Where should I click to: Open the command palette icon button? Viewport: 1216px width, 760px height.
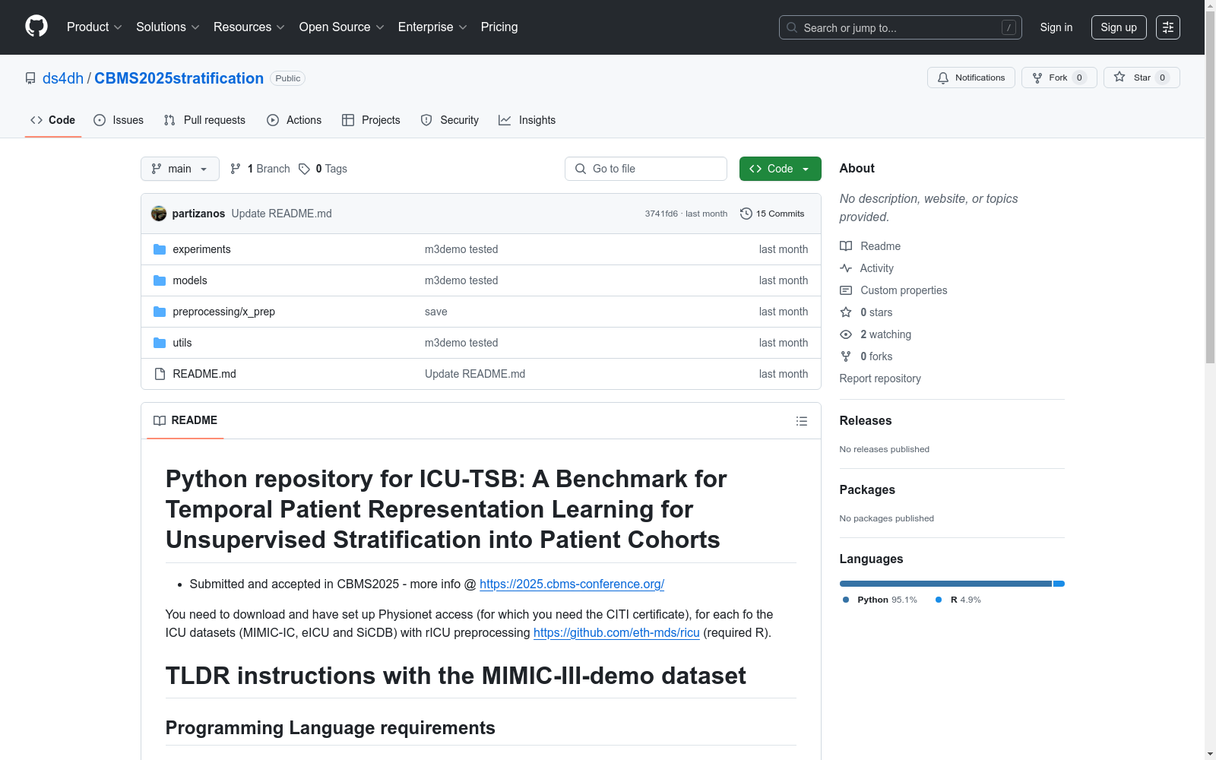point(1168,27)
